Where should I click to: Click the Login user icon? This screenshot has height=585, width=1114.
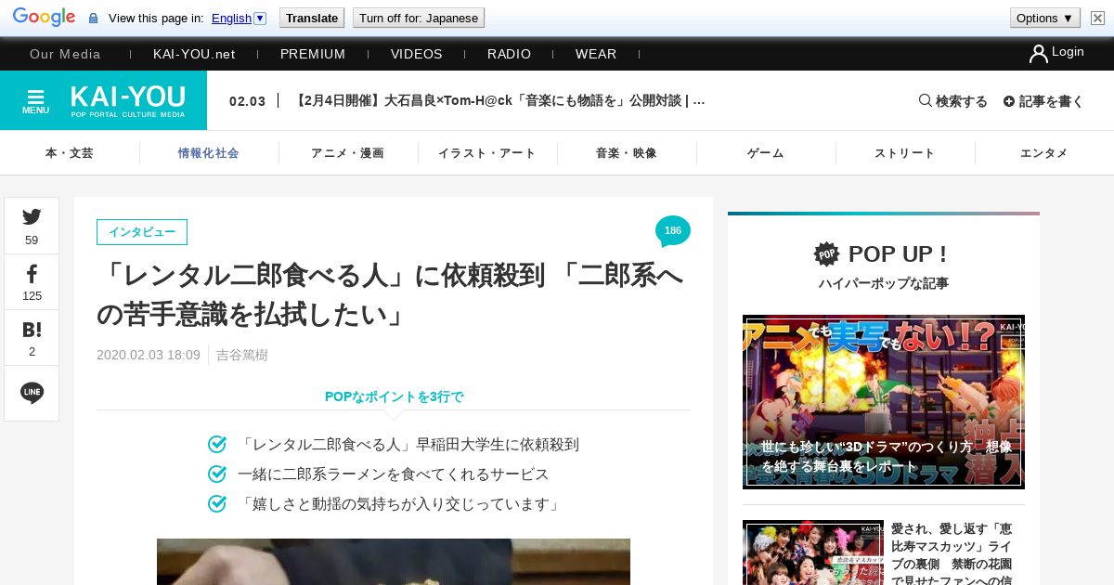point(1039,54)
